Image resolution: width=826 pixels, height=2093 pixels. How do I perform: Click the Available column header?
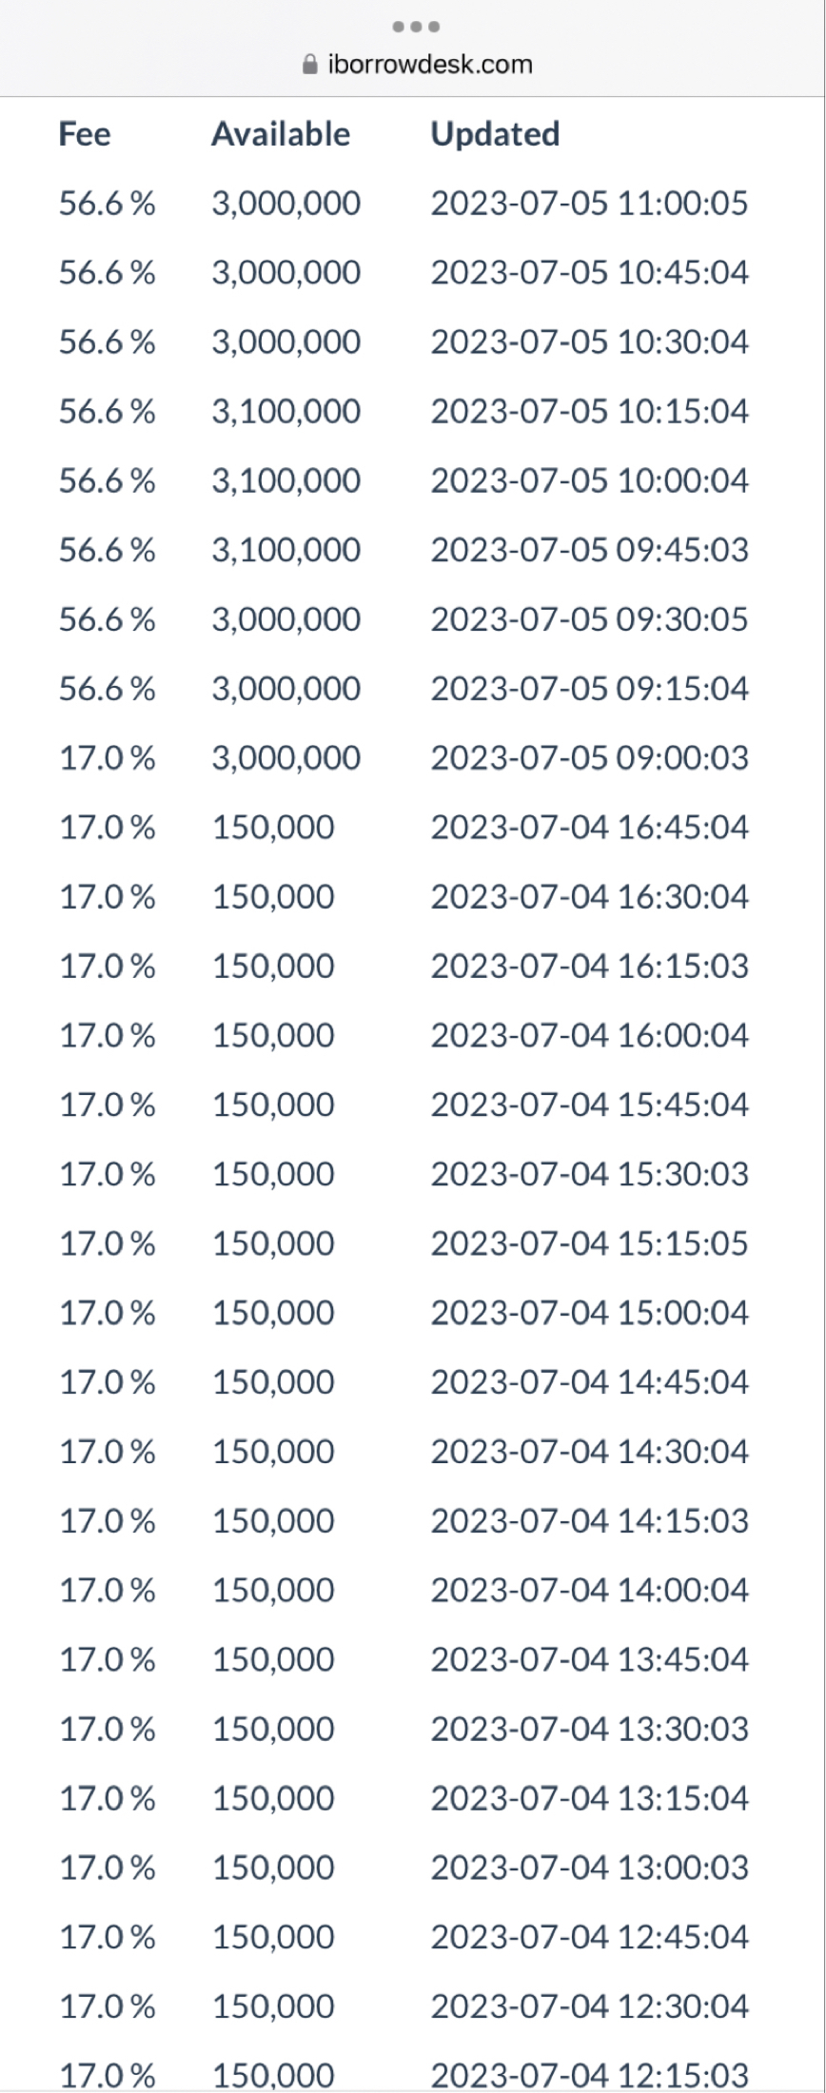tap(281, 134)
